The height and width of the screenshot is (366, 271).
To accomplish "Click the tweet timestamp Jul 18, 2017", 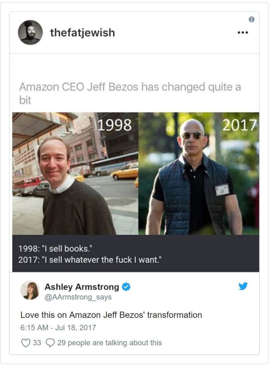I will (x=58, y=327).
